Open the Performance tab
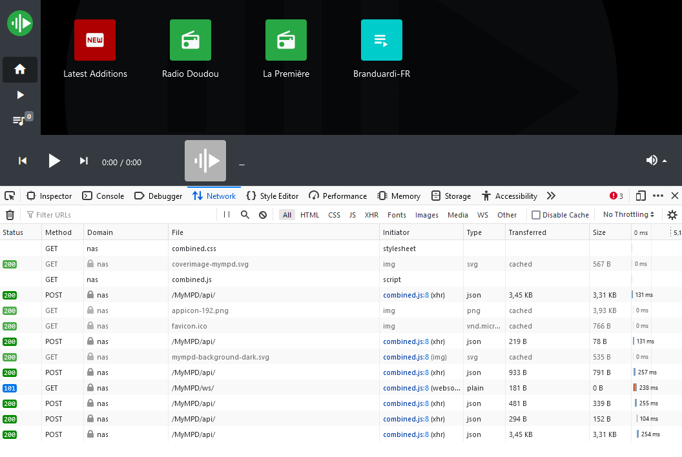682x457 pixels. point(338,196)
